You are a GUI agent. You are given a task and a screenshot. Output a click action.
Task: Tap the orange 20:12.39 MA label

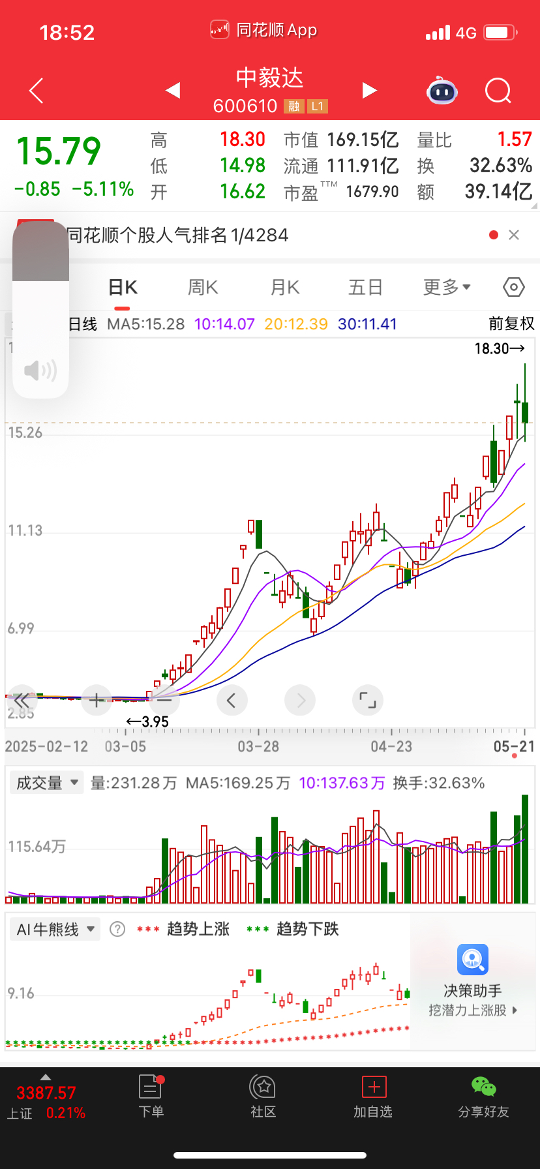coord(296,324)
